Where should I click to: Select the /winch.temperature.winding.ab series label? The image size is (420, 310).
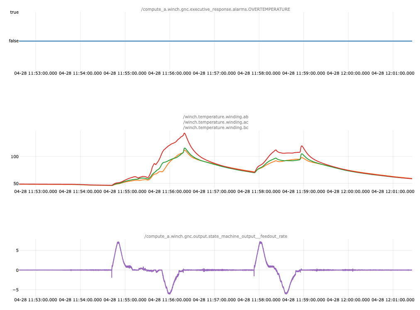coord(216,117)
